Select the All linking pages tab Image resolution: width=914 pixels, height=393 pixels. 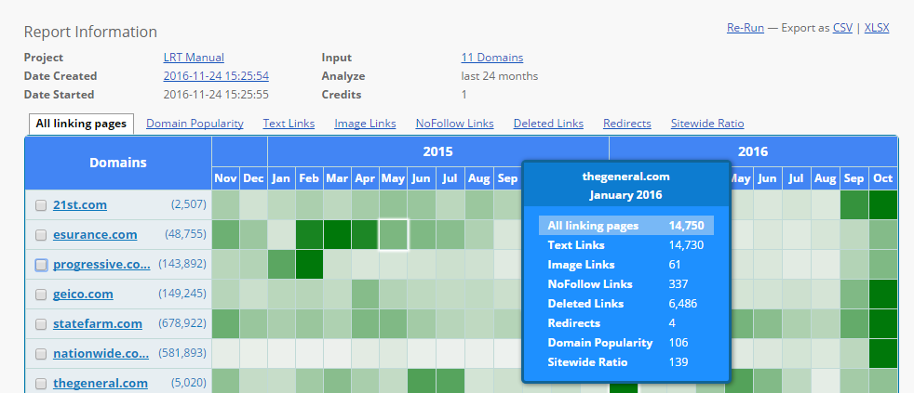81,124
